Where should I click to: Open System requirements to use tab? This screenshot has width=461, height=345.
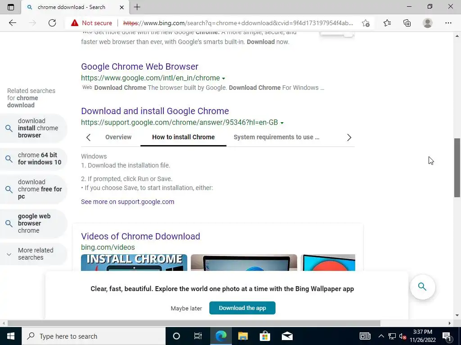tap(276, 137)
